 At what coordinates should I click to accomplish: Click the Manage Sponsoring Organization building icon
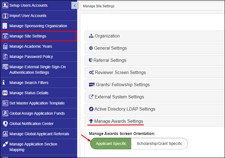click(x=5, y=26)
